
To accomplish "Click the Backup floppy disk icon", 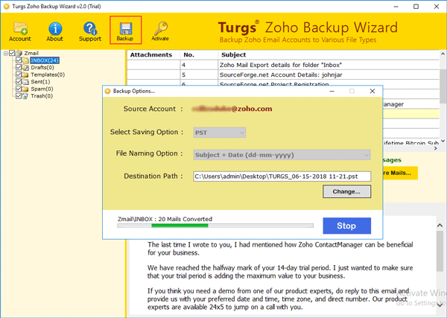I will pos(125,31).
